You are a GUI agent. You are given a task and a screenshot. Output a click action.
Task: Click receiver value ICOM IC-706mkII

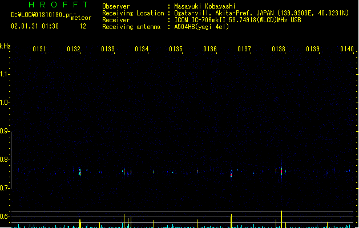[200, 20]
